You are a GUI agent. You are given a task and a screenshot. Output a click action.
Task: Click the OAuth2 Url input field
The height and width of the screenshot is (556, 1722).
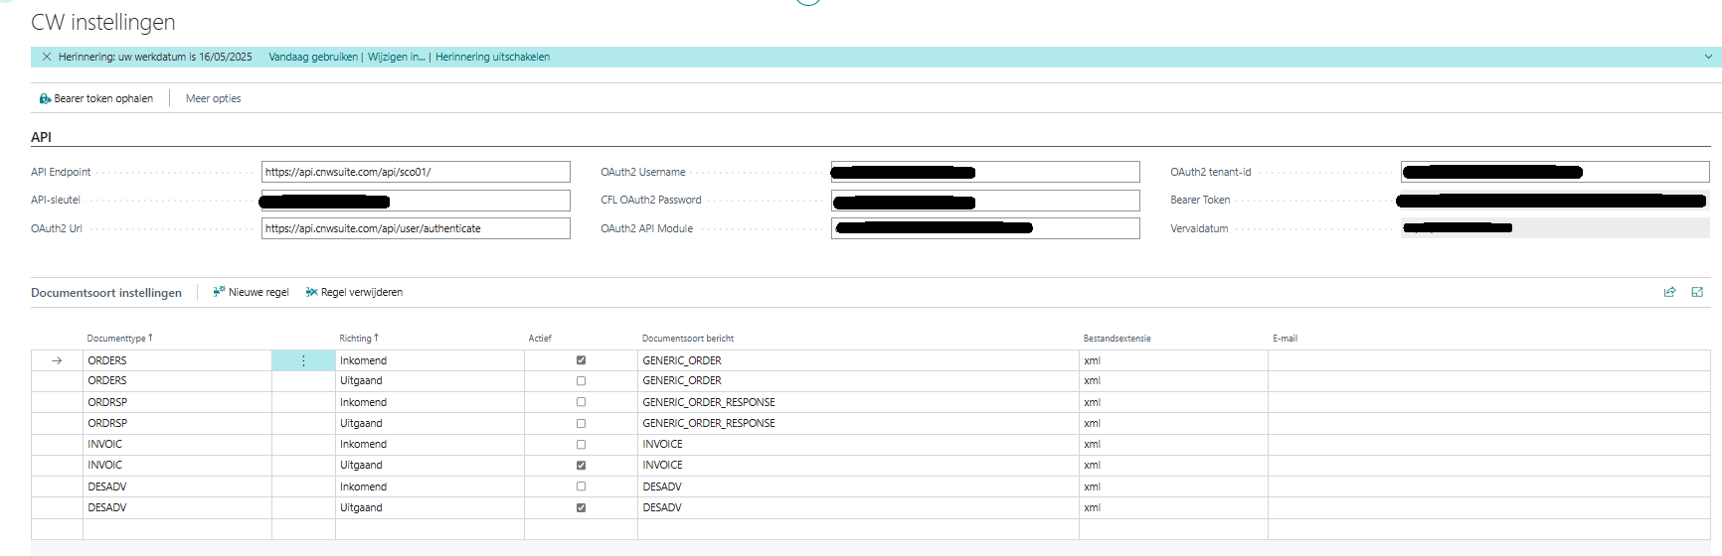(416, 228)
